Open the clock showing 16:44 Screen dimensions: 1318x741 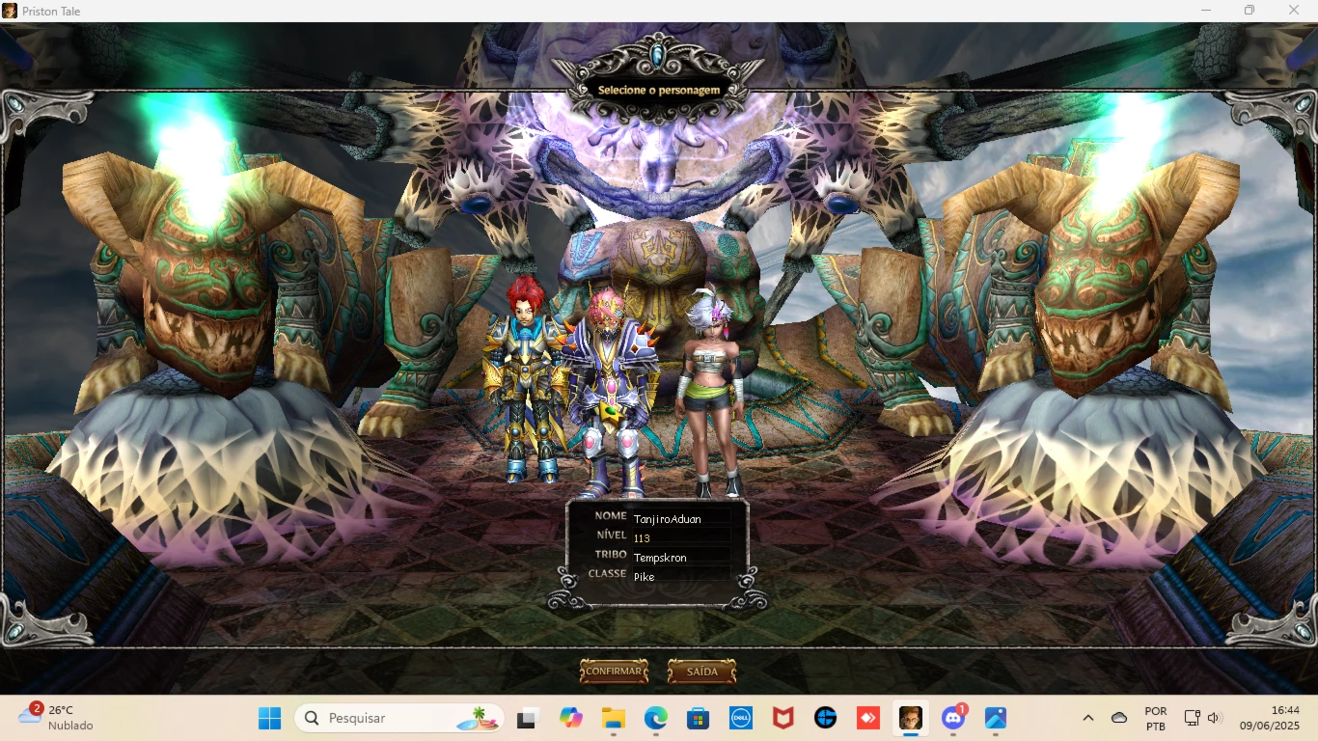point(1270,718)
